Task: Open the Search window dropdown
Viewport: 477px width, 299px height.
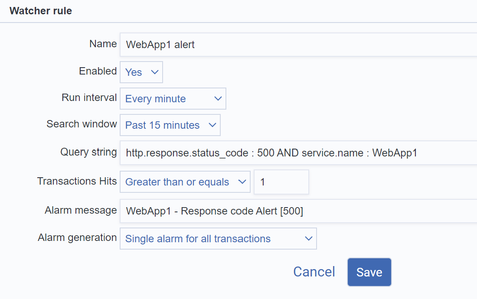Action: coord(170,125)
